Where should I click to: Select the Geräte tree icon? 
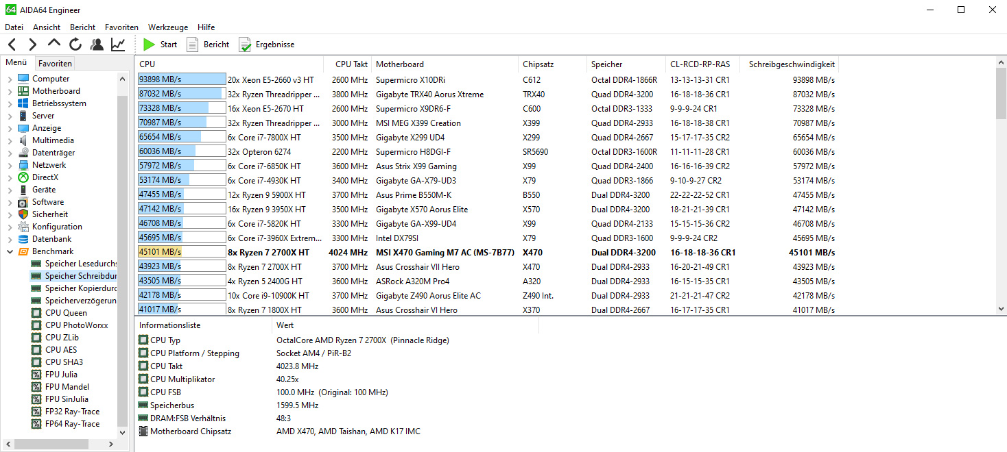pyautogui.click(x=23, y=190)
